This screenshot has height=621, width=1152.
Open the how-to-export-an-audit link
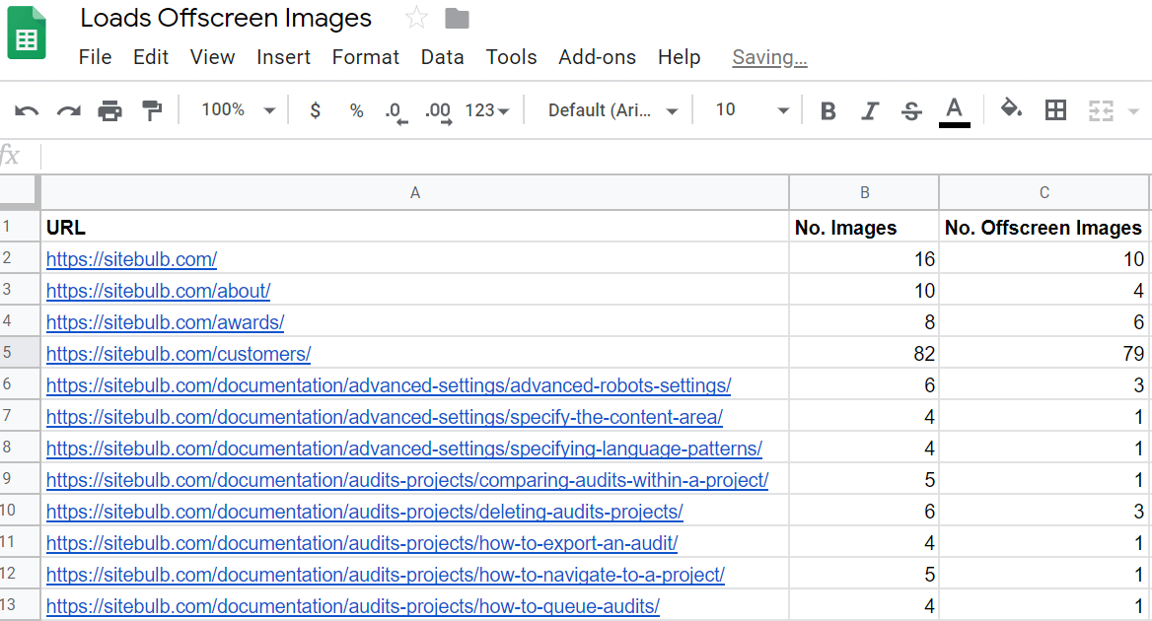tap(362, 543)
